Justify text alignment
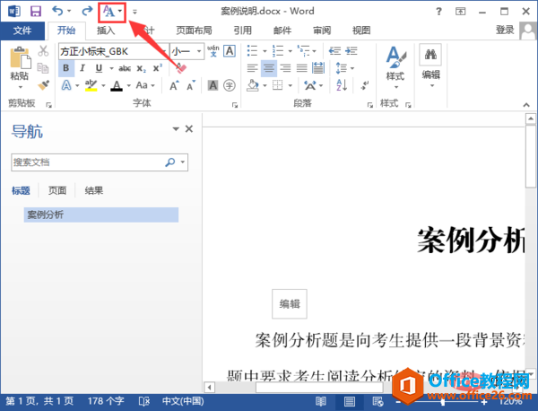The width and height of the screenshot is (538, 411). (x=301, y=68)
